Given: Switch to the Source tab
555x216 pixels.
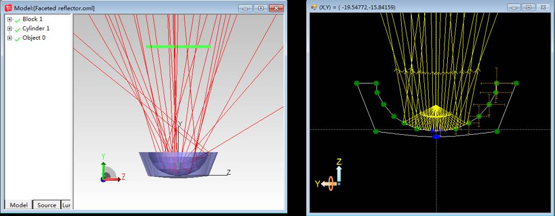Looking at the screenshot, I should click(x=47, y=205).
